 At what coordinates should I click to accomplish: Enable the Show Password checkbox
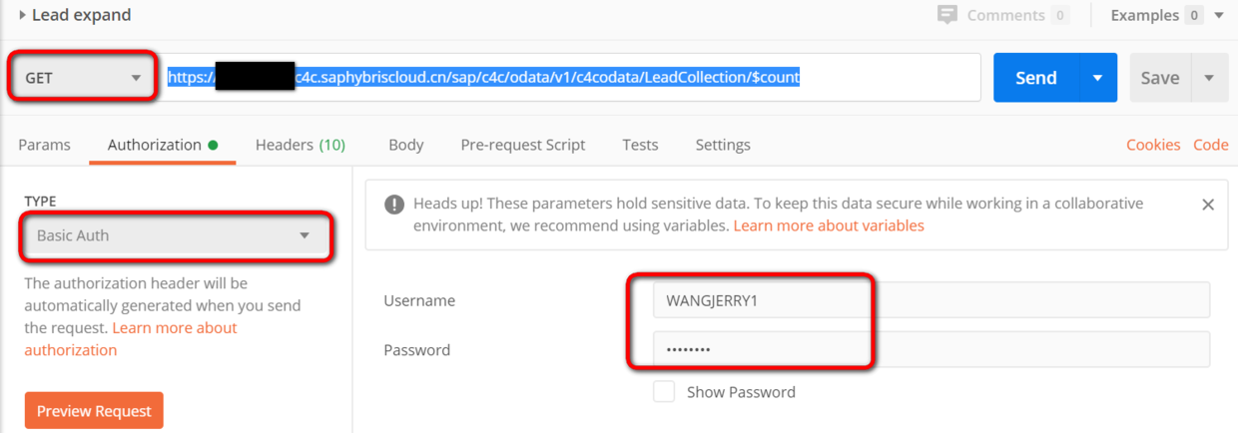[x=664, y=392]
